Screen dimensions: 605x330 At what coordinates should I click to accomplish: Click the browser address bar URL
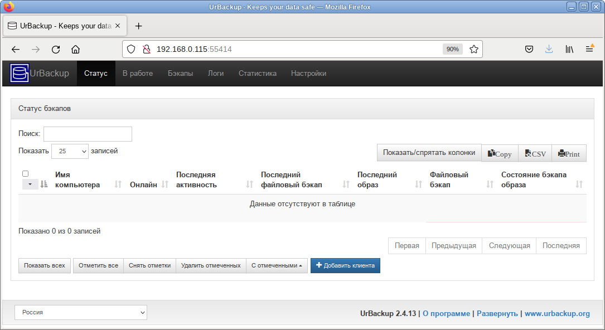pos(194,49)
